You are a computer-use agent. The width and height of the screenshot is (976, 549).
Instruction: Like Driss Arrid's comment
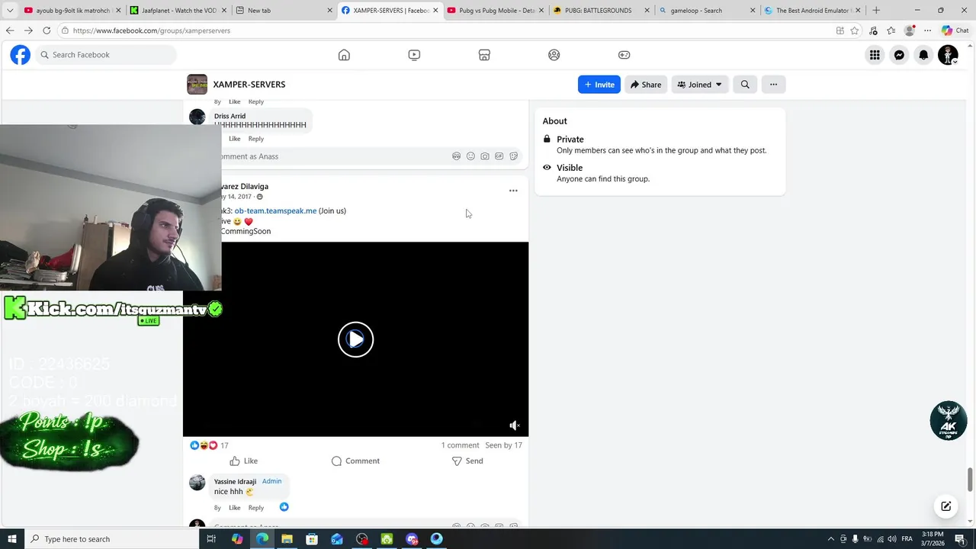[235, 139]
